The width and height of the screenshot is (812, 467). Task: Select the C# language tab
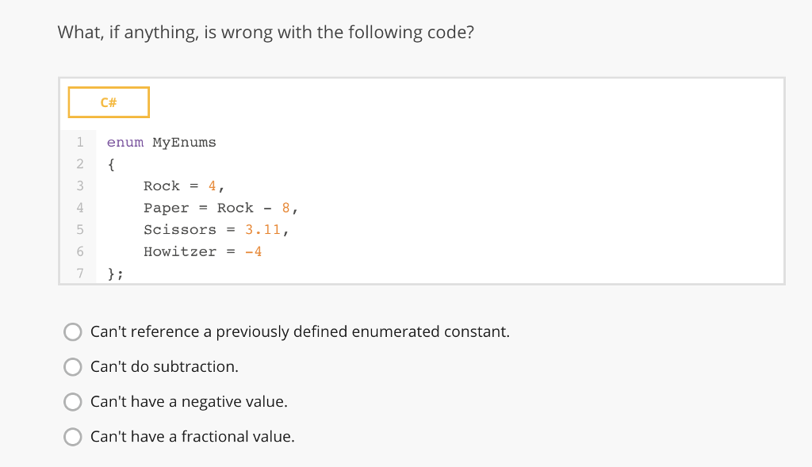click(109, 102)
